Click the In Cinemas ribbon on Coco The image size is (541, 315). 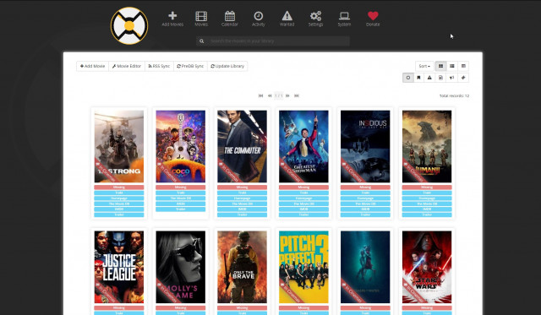(168, 171)
